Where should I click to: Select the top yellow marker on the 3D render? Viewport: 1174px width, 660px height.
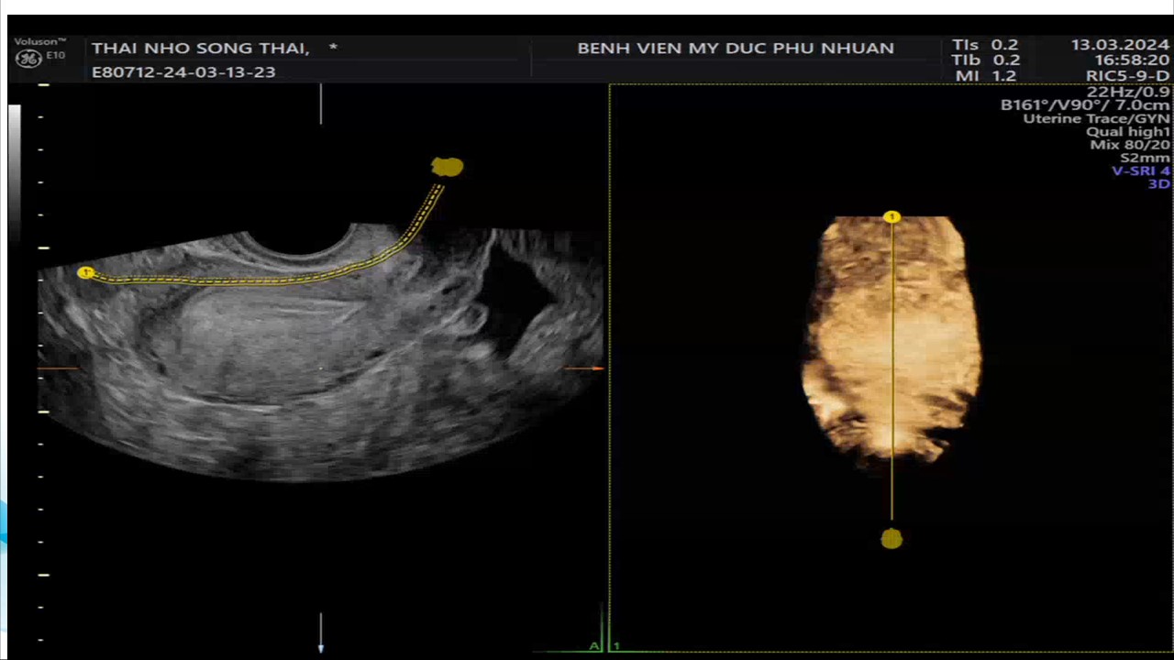(892, 217)
